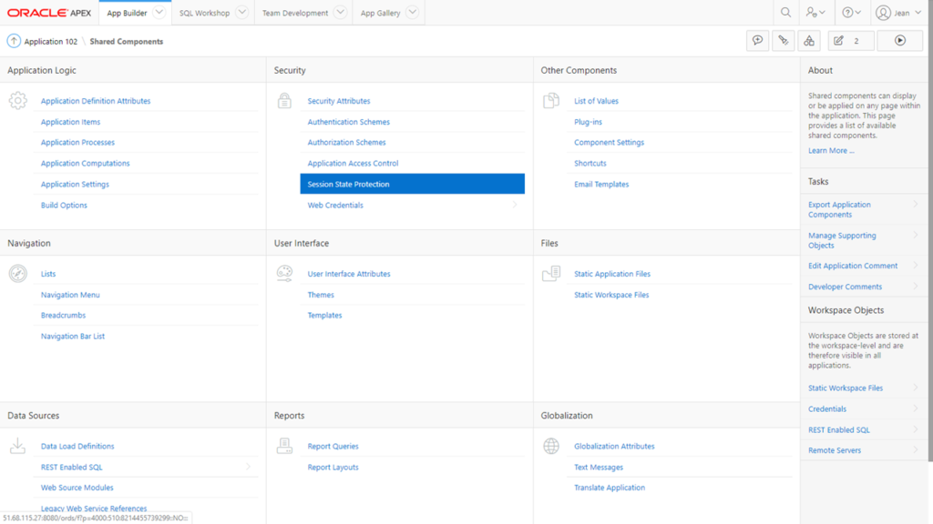Select the App Gallery tab
Screen dimensions: 933x524
[380, 13]
